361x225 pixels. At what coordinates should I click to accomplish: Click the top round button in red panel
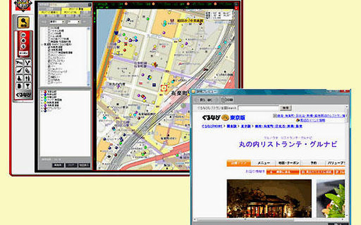(23, 35)
